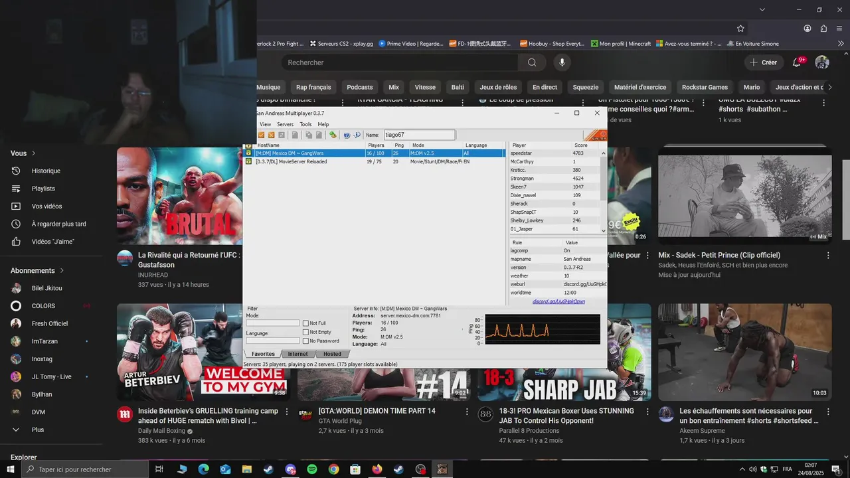
Task: Click the Name field containing tiago67
Action: pyautogui.click(x=419, y=135)
